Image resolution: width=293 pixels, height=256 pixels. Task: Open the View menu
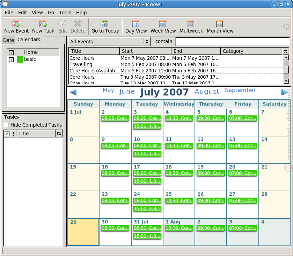[x=37, y=13]
